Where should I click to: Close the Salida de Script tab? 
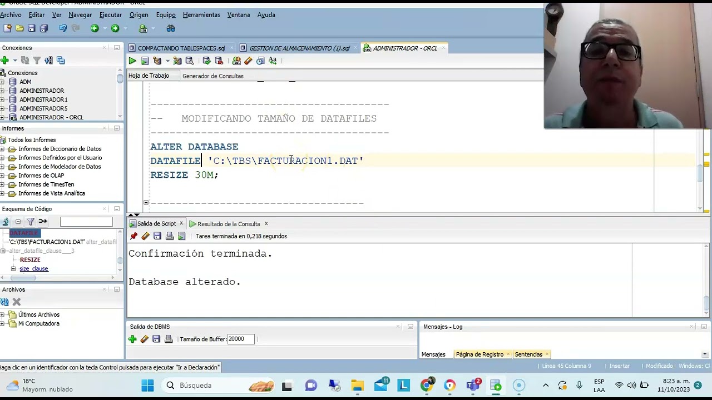(x=181, y=223)
